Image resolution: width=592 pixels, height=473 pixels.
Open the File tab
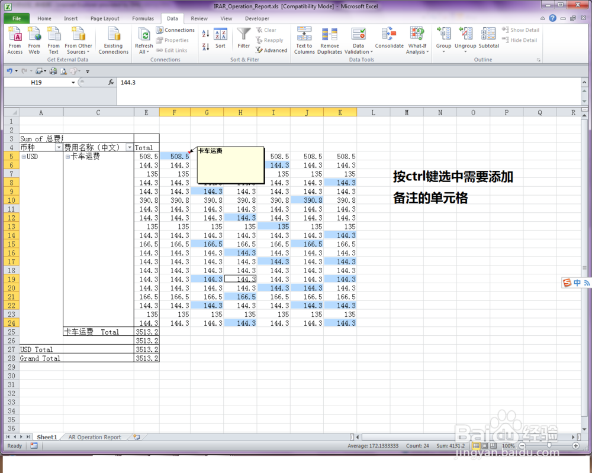tap(17, 18)
